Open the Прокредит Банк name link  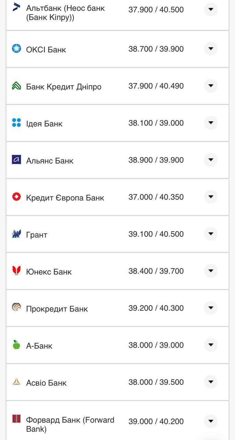[57, 309]
